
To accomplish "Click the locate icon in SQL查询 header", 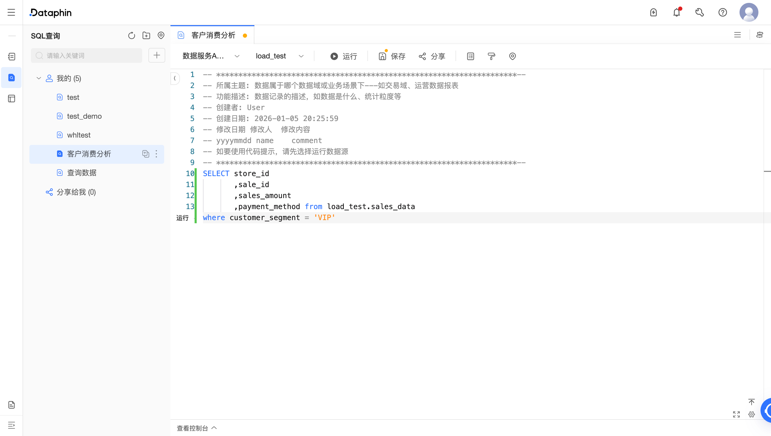I will 161,35.
